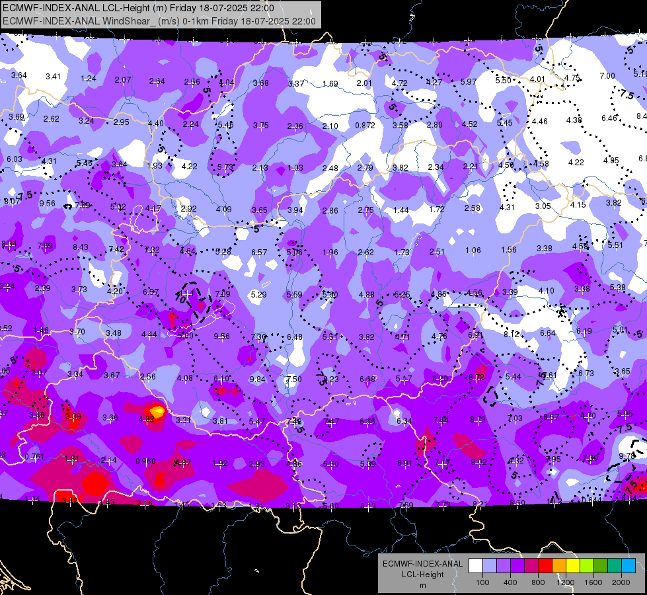Click the wind shear value 2.92
Image resolution: width=647 pixels, height=595 pixels.
(188, 208)
